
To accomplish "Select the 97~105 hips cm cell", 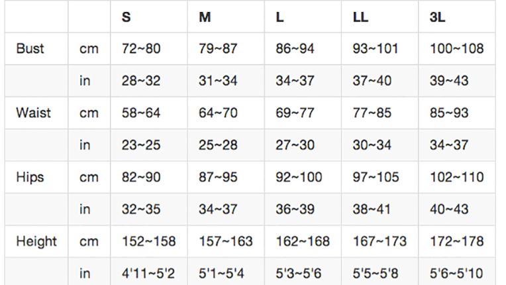I will (376, 177).
